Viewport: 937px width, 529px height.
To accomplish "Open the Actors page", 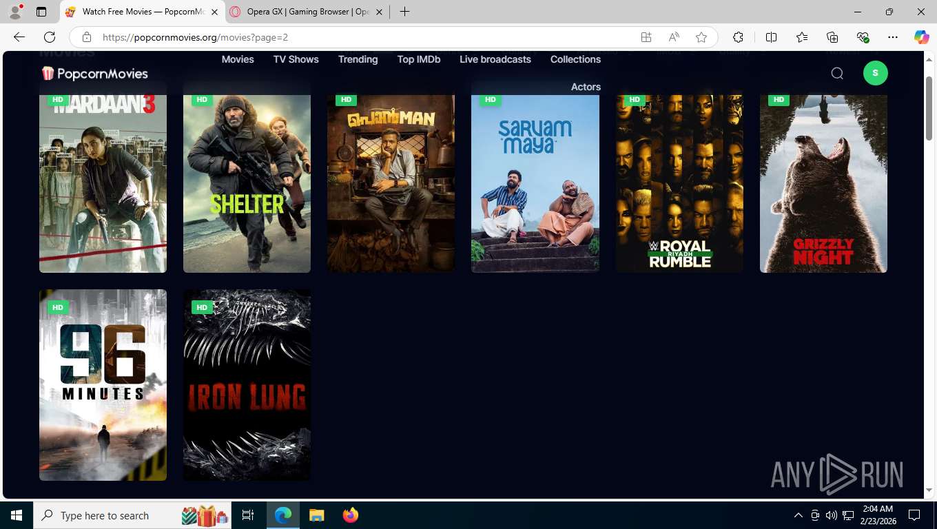I will [586, 87].
